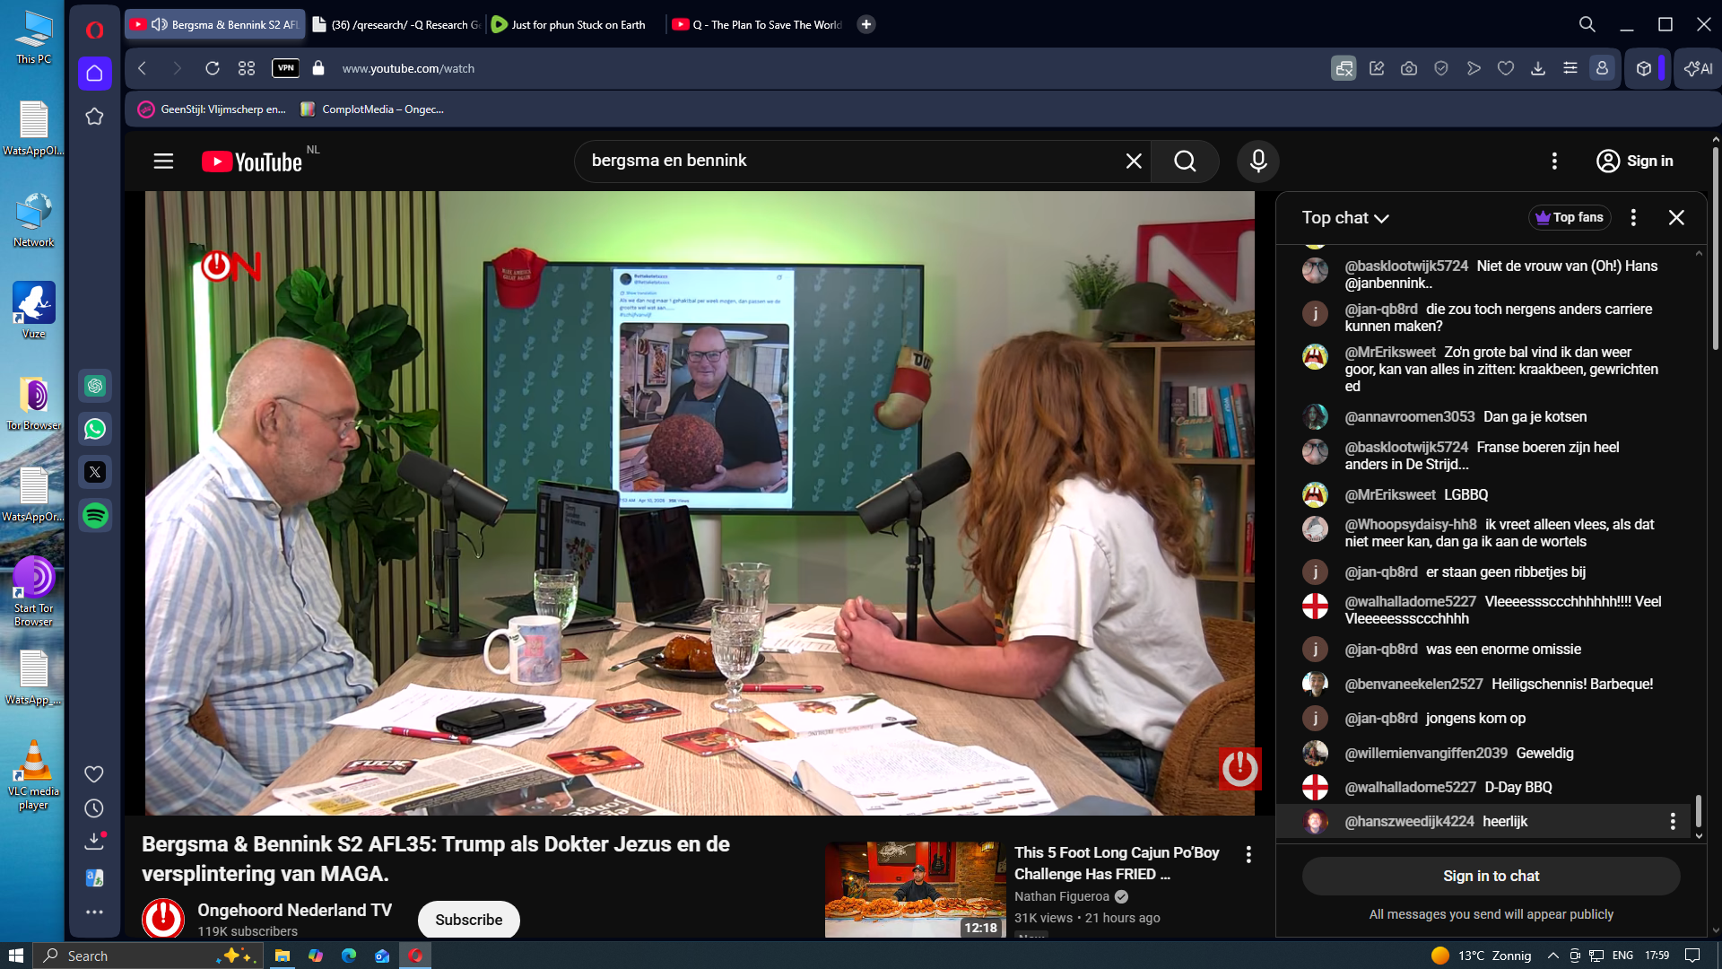Image resolution: width=1722 pixels, height=969 pixels.
Task: Toggle Top fans chat badge
Action: tap(1569, 217)
